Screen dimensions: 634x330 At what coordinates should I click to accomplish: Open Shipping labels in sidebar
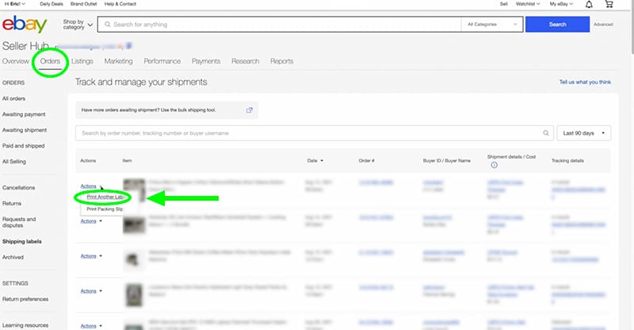click(22, 241)
